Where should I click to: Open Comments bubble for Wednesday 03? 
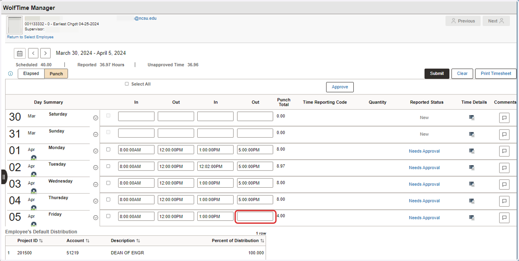(x=504, y=184)
